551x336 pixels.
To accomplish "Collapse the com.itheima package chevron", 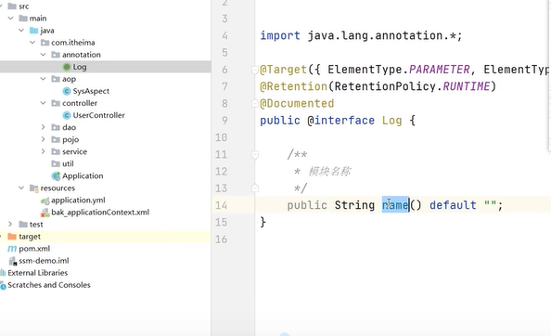I will [x=32, y=43].
